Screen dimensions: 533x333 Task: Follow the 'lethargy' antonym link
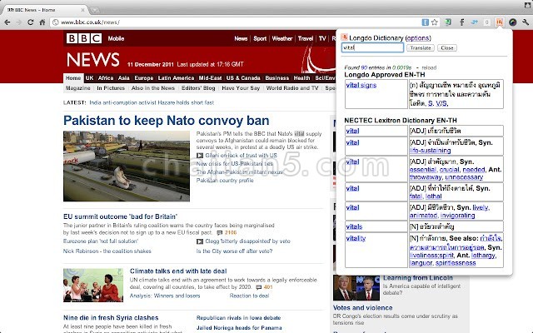click(x=483, y=256)
